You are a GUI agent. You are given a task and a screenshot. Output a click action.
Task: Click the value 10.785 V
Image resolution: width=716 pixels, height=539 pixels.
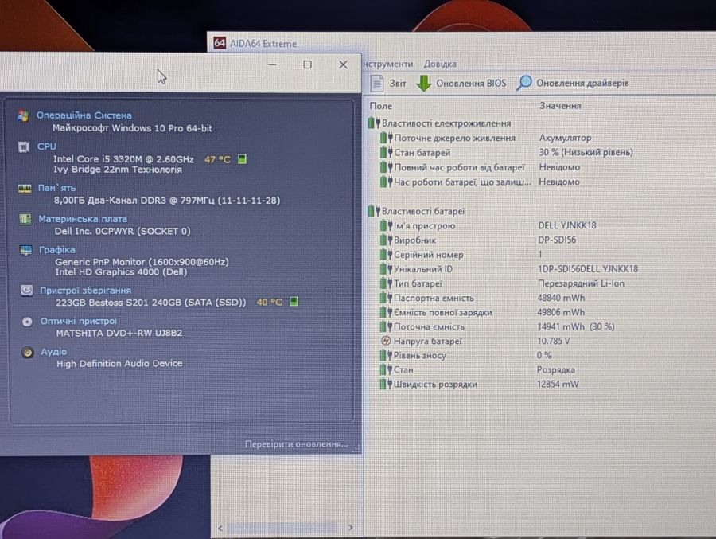(554, 341)
